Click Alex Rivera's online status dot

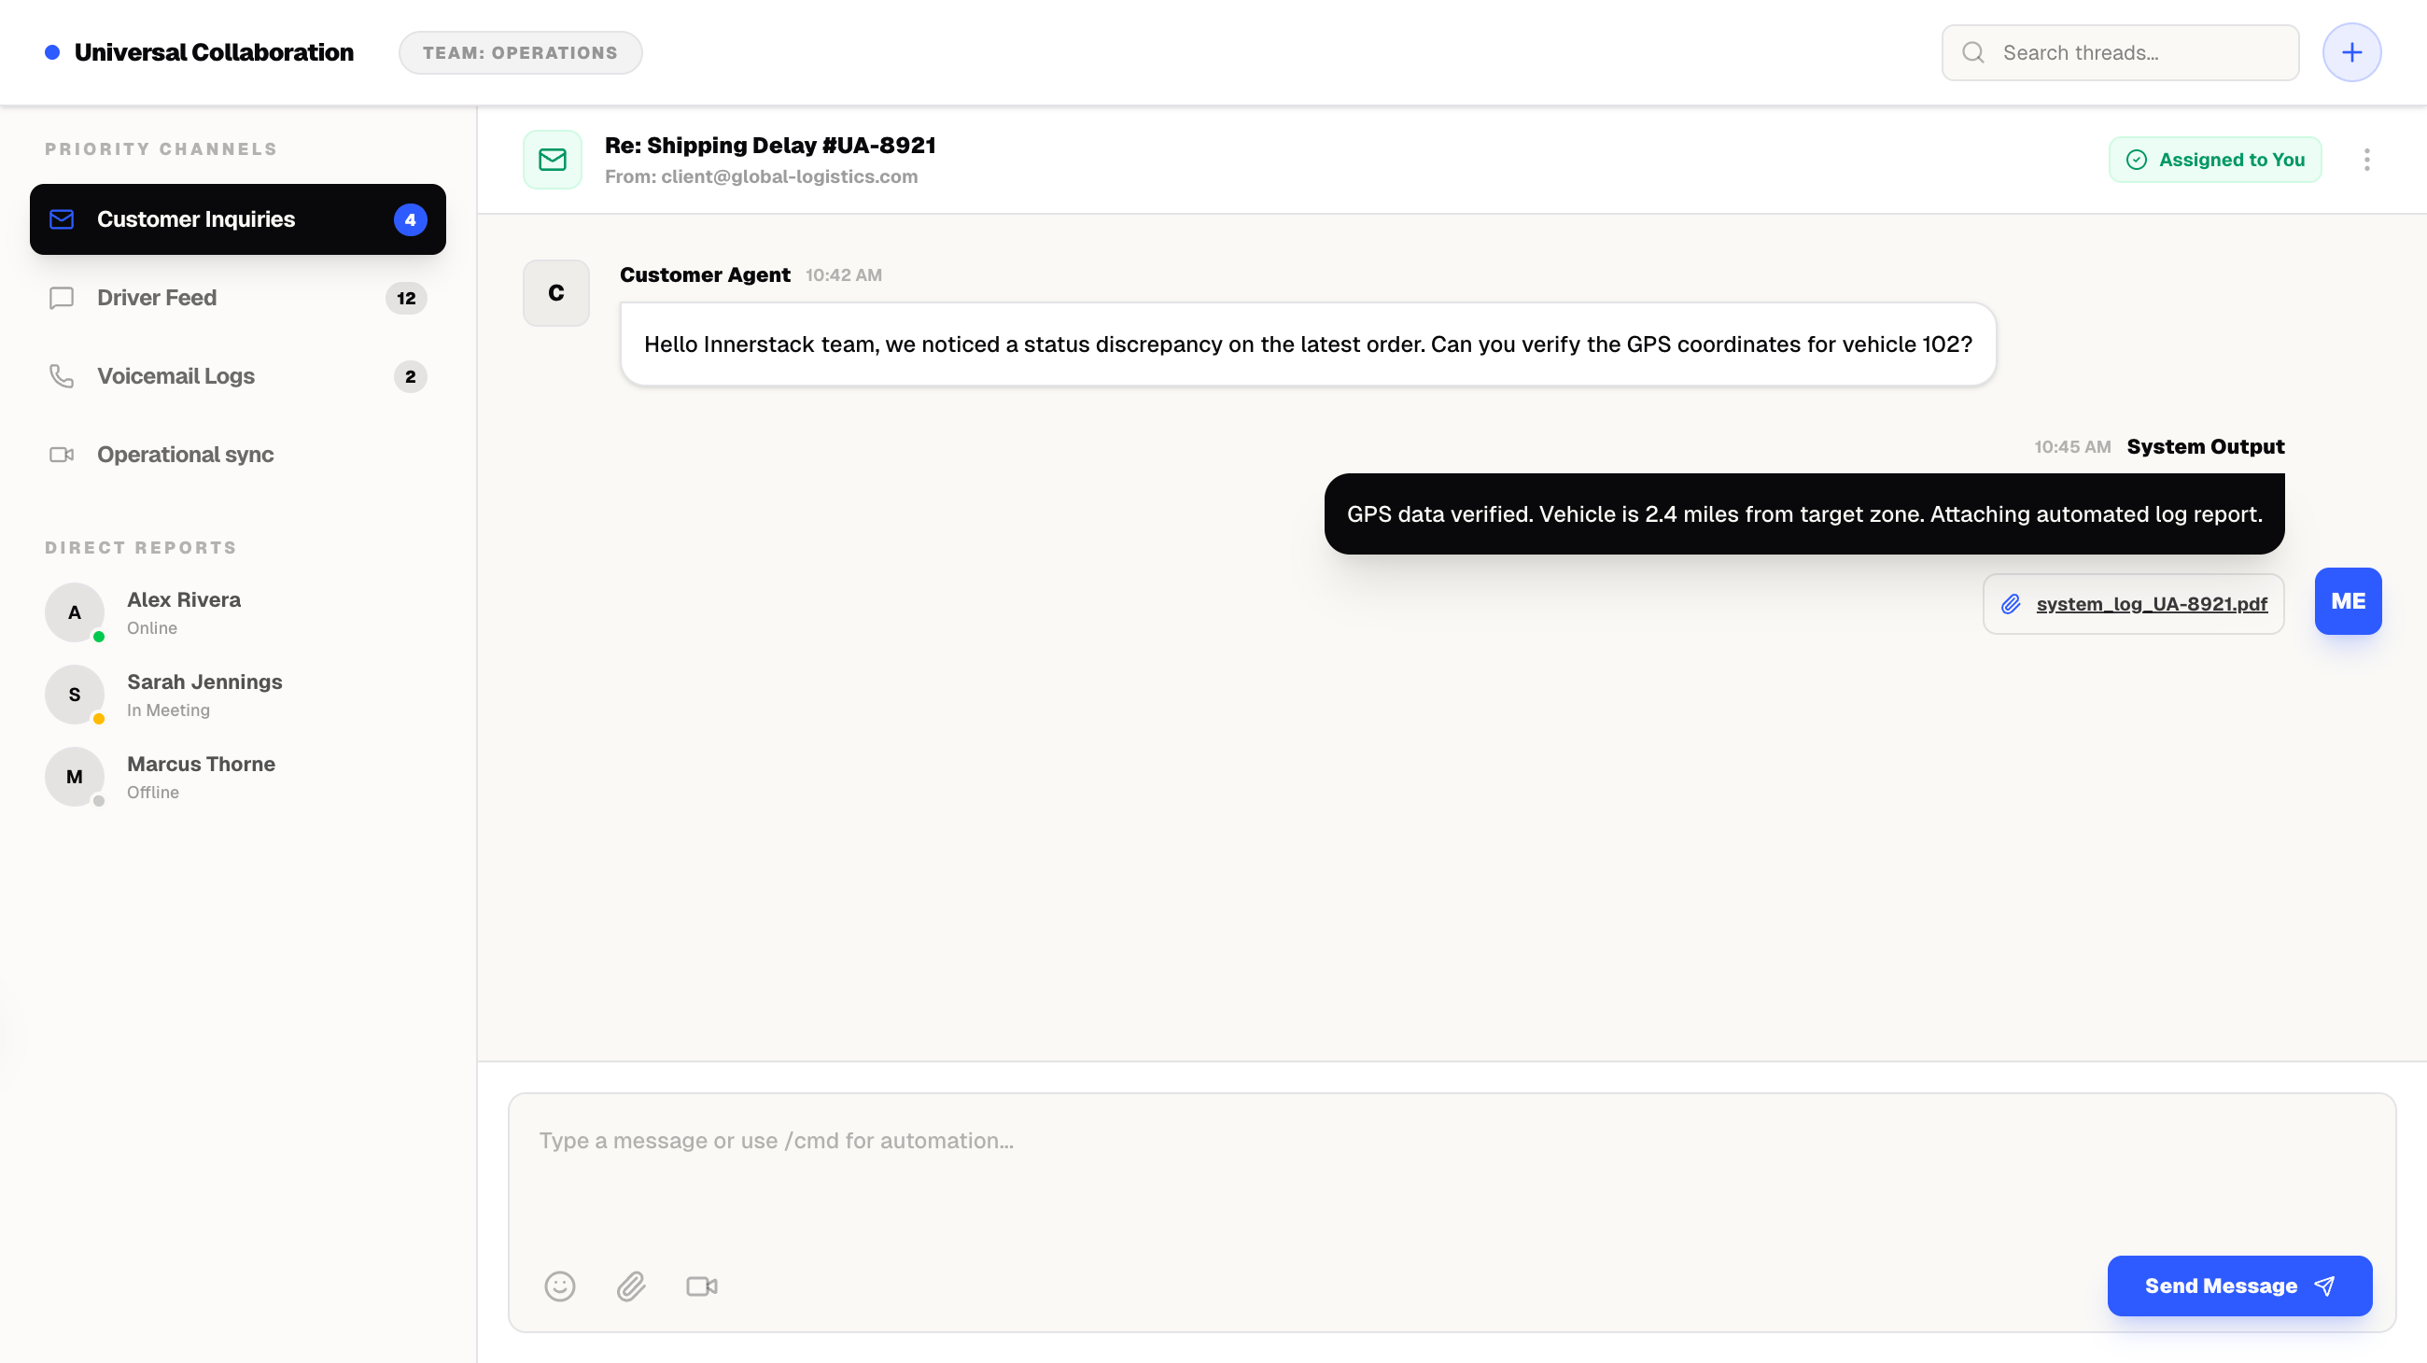(x=98, y=637)
